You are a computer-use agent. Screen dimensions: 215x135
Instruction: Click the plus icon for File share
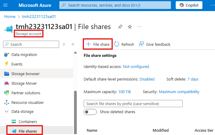coord(88,44)
